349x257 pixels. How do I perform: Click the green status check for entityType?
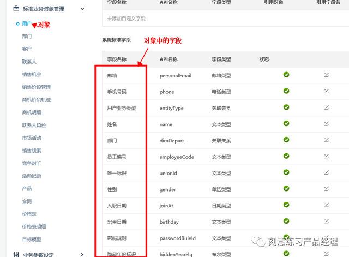click(286, 107)
